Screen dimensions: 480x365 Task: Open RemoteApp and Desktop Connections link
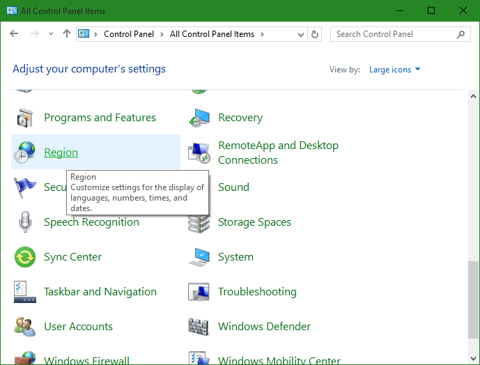click(278, 153)
